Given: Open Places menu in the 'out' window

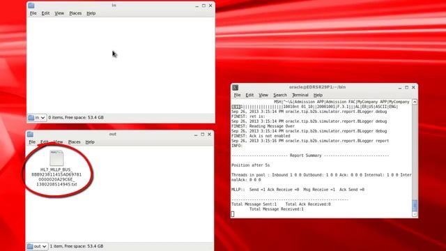Looking at the screenshot, I should pyautogui.click(x=75, y=142).
